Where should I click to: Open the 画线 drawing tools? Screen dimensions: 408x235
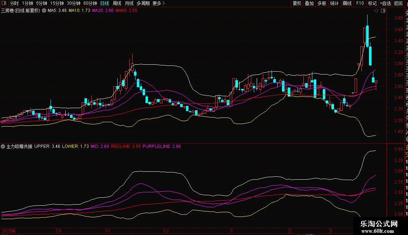(347, 3)
